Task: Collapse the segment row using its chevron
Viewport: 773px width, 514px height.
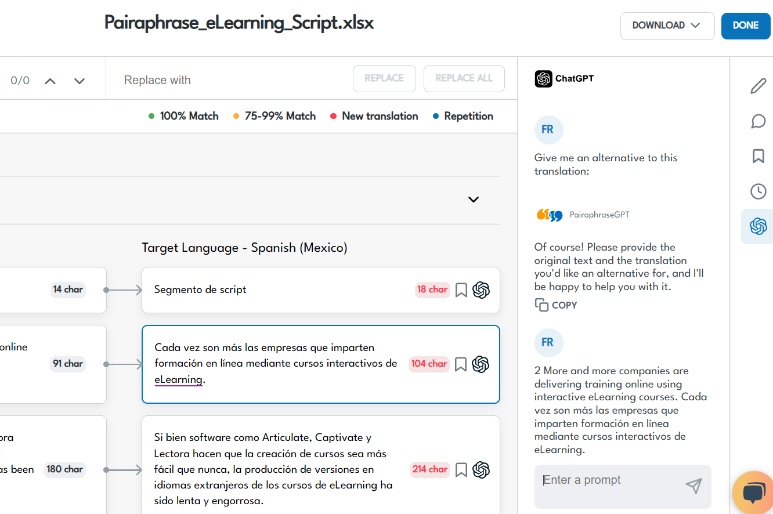Action: click(473, 199)
